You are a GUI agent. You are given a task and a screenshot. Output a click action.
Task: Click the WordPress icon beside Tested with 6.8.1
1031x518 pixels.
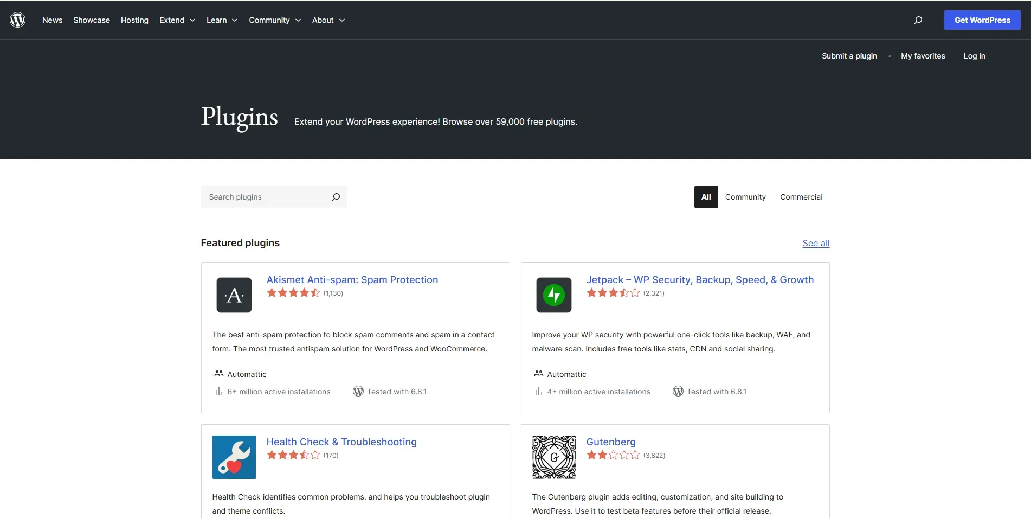coord(358,391)
